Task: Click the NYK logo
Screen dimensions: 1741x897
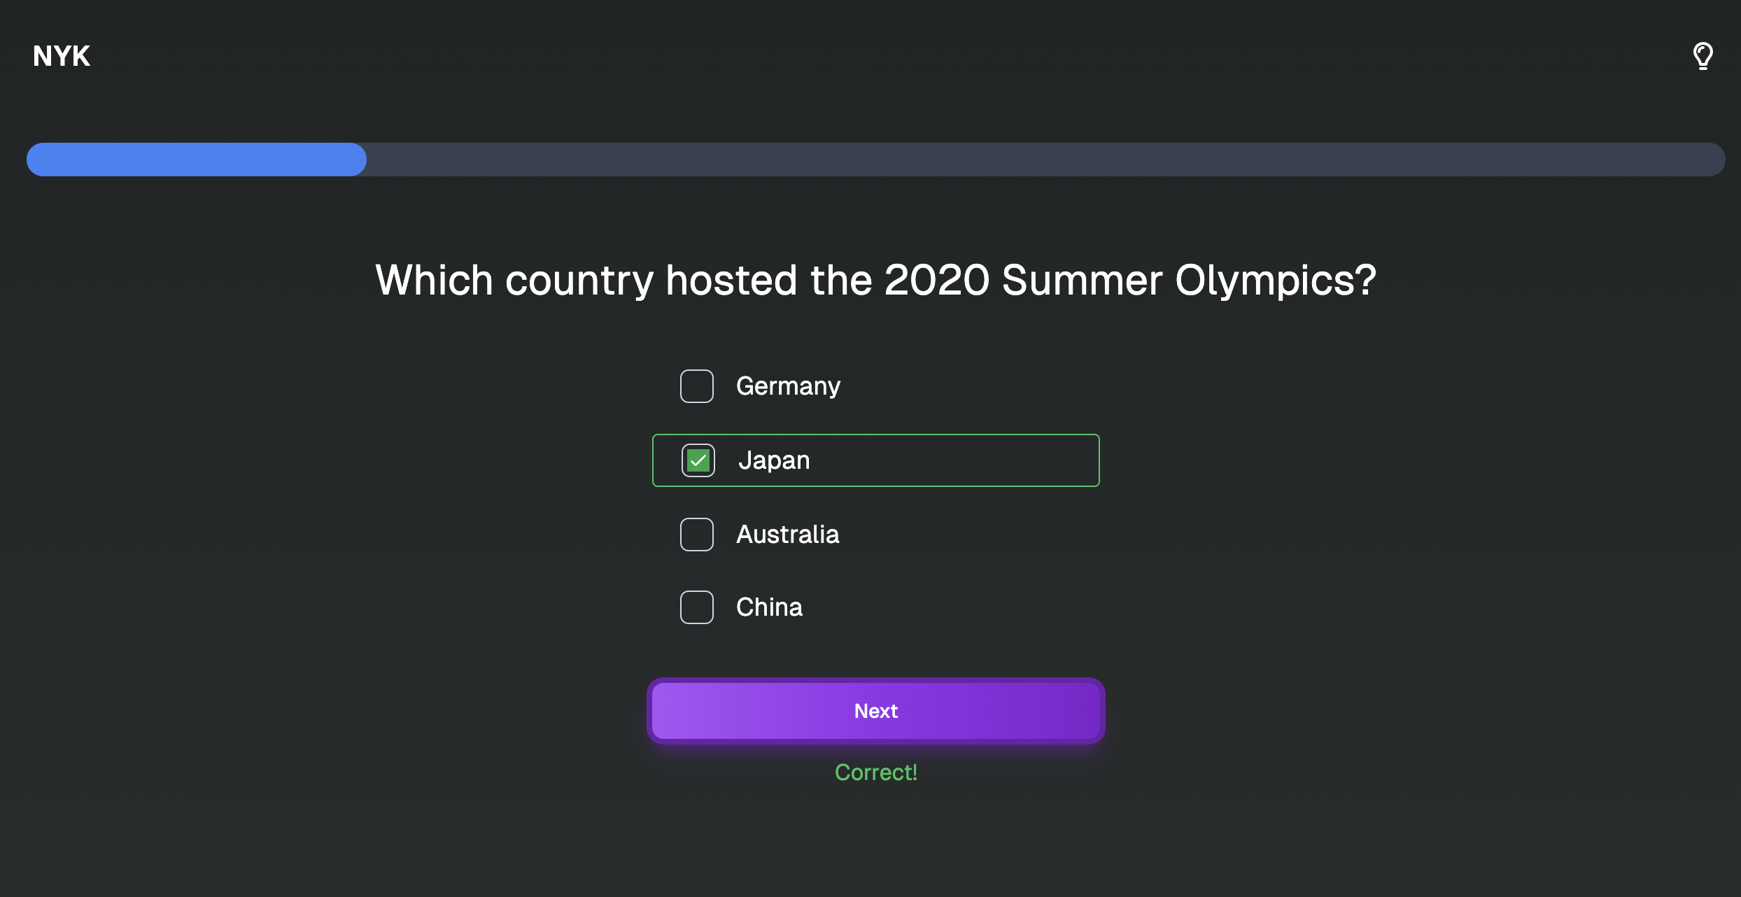Action: click(62, 56)
